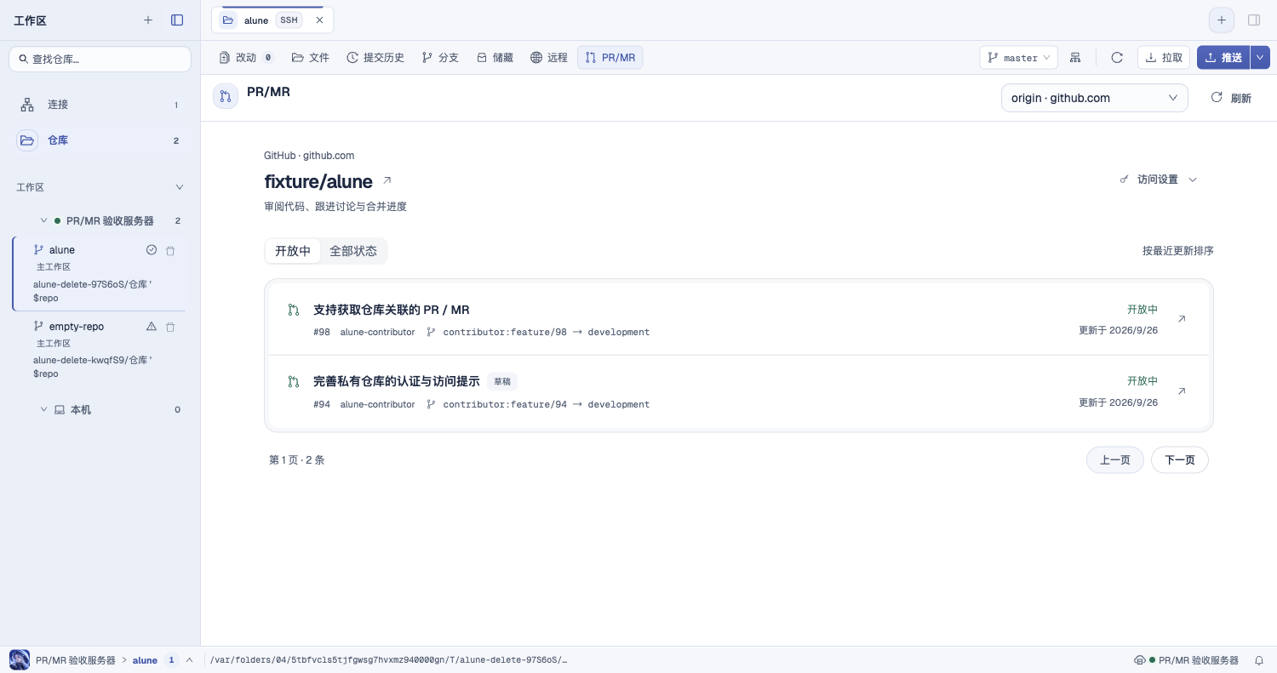1277x673 pixels.
Task: Expand the repo switcher chevron in status bar
Action: [x=189, y=660]
